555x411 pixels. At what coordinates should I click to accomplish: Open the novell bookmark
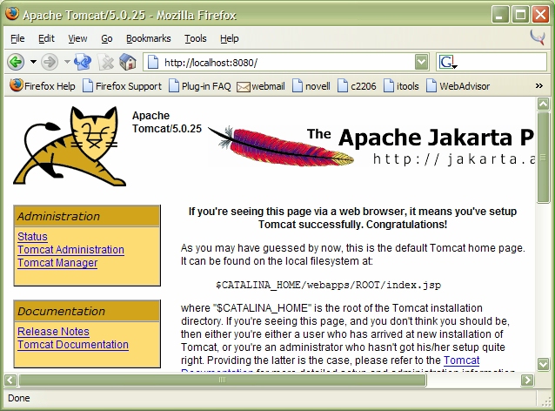click(x=311, y=86)
